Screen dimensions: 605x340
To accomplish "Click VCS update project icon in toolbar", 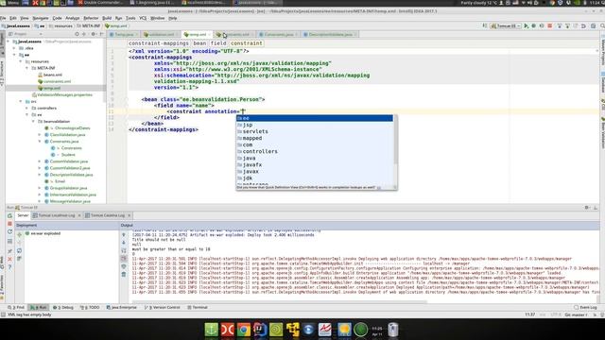I will [x=559, y=25].
